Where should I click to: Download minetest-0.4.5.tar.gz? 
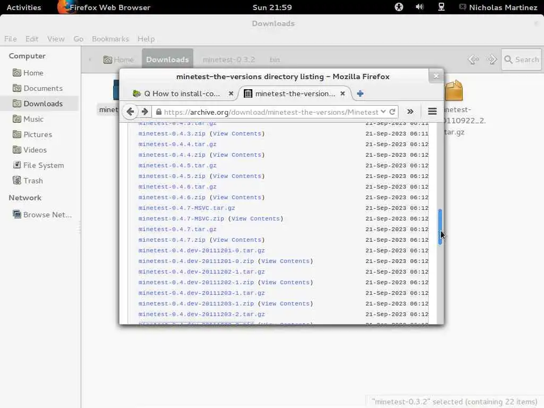[177, 166]
